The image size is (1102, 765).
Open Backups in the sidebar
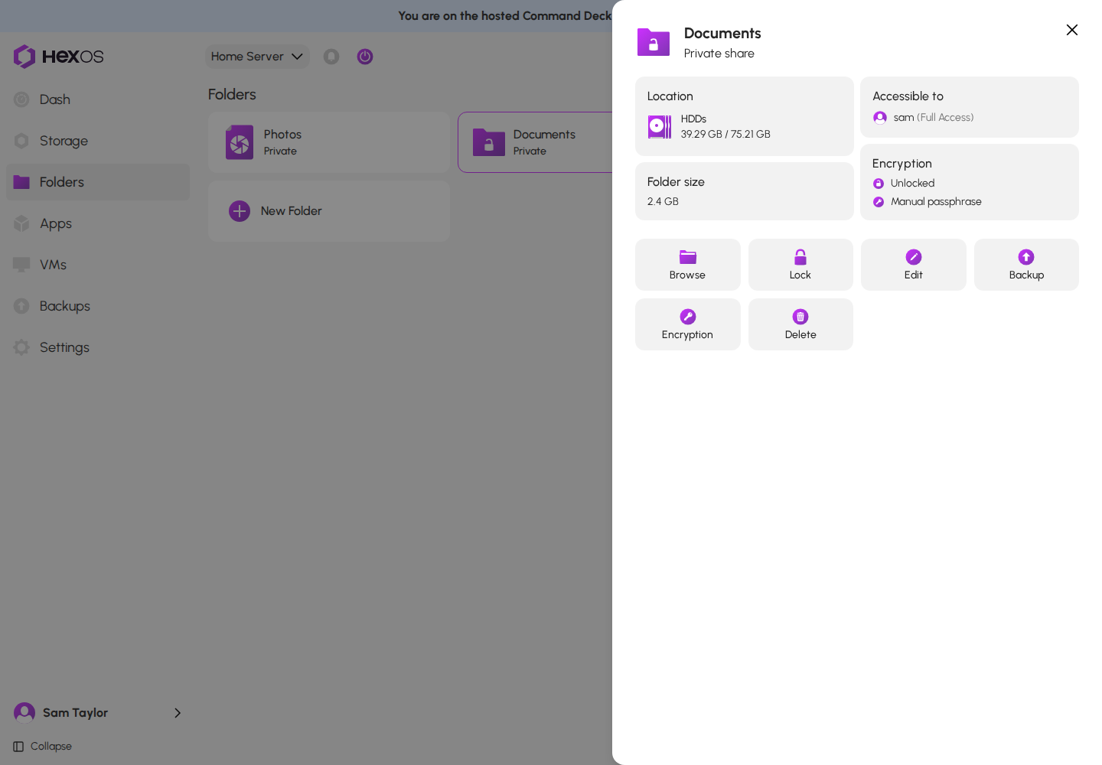coord(98,306)
